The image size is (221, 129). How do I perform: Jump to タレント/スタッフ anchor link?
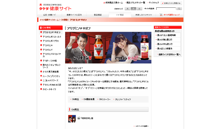[123, 99]
